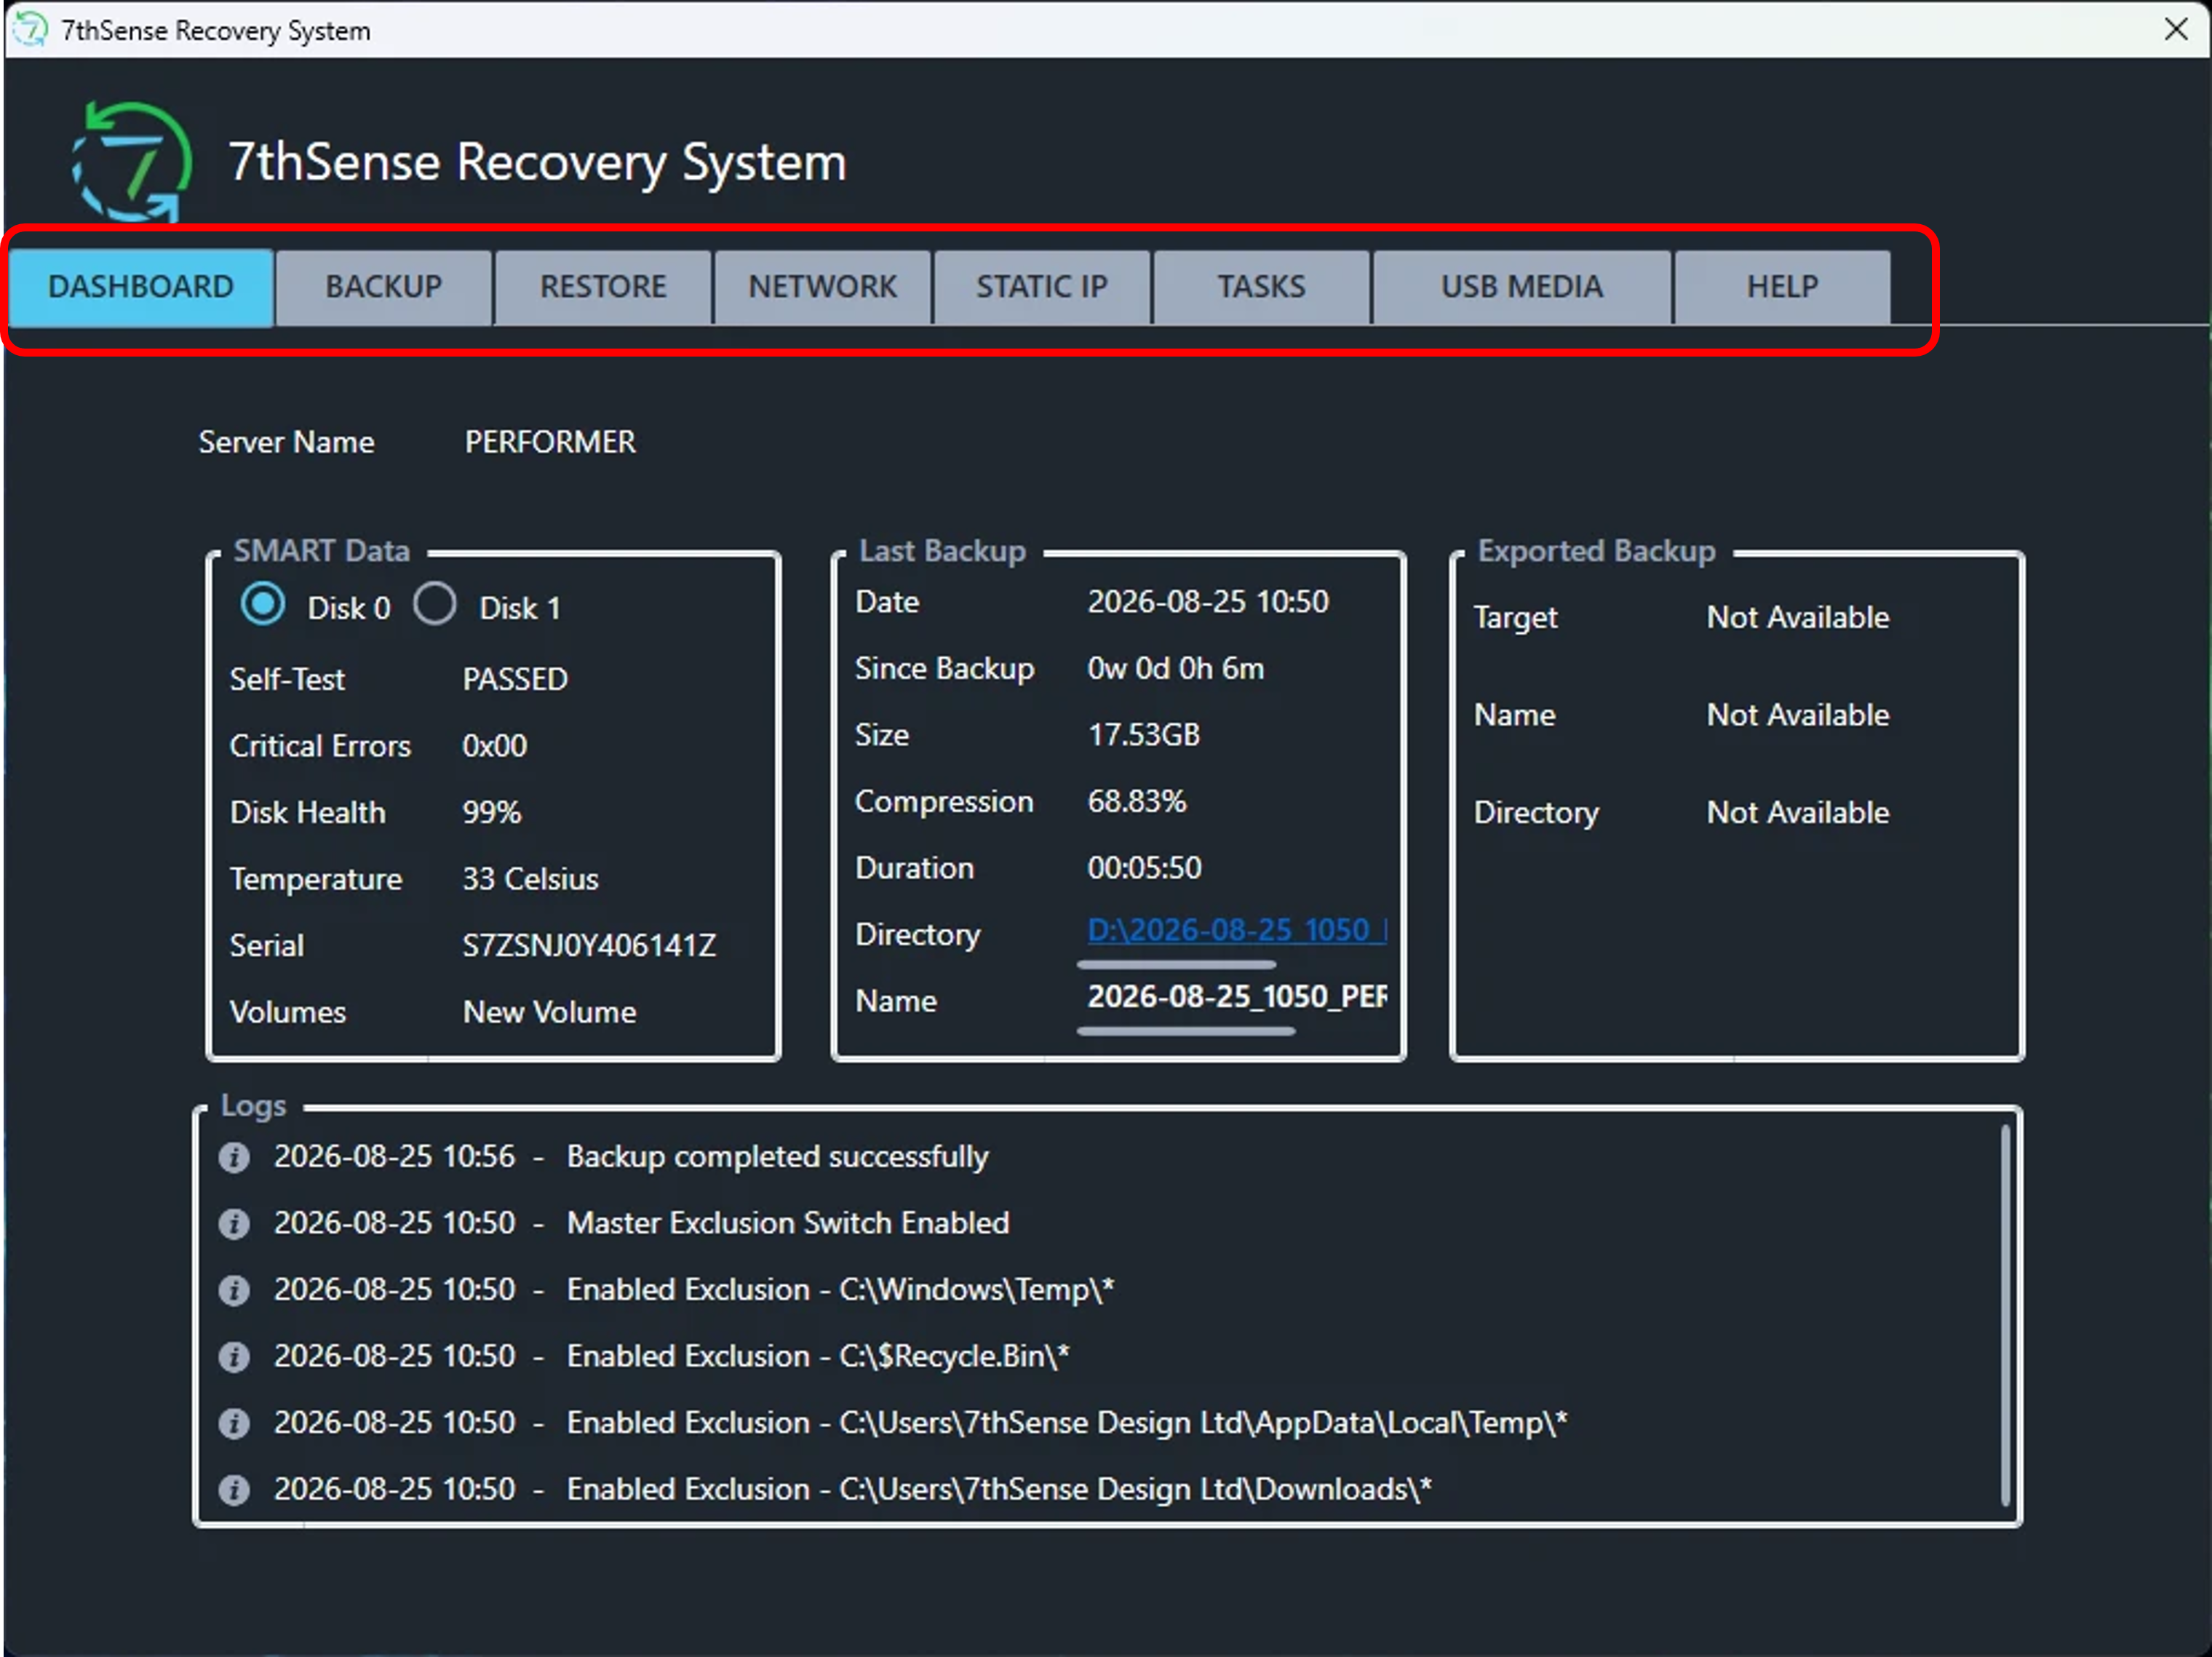This screenshot has width=2212, height=1657.
Task: Click info icon for AppData\Local\Temp exclusion log
Action: tap(234, 1424)
